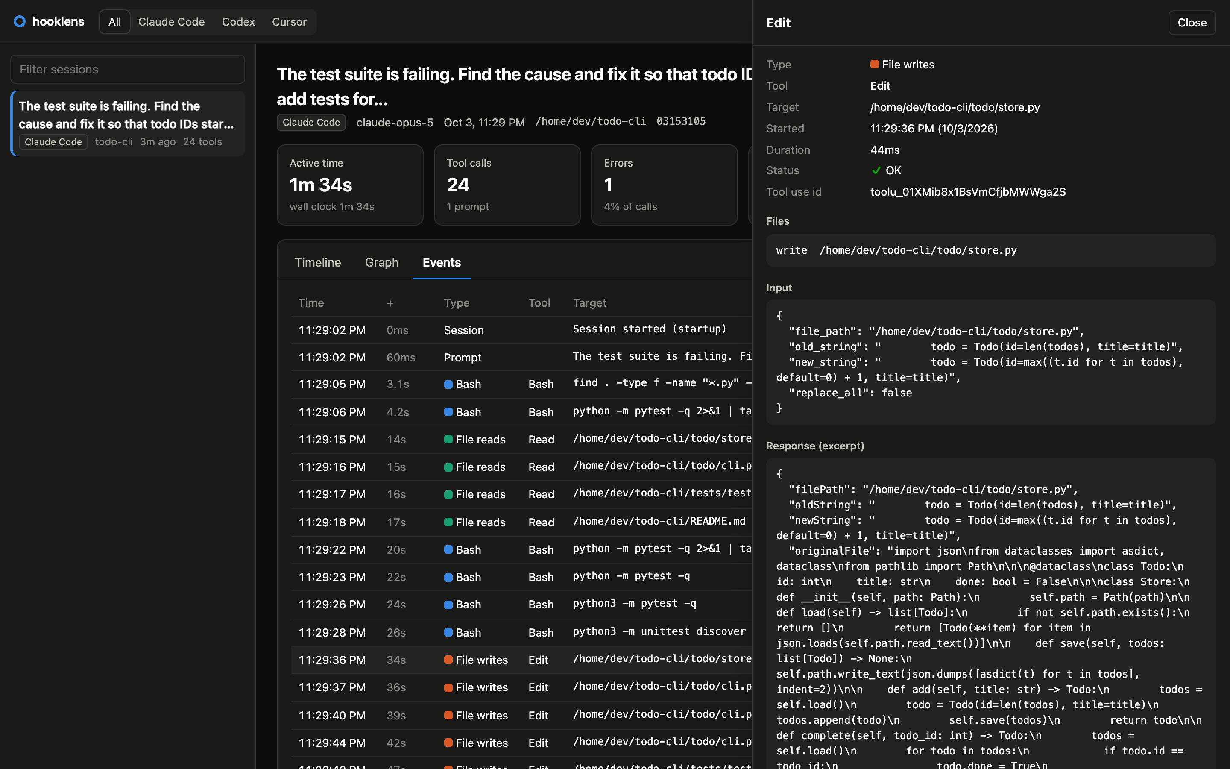
Task: Select the File reads row for README.md
Action: click(x=521, y=522)
